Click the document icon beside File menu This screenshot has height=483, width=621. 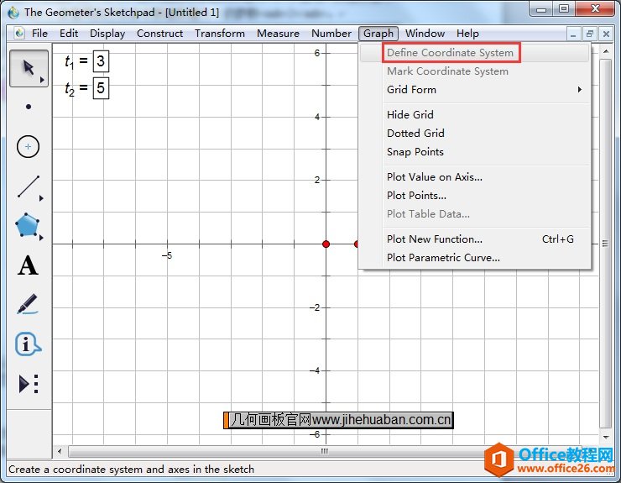coord(19,33)
